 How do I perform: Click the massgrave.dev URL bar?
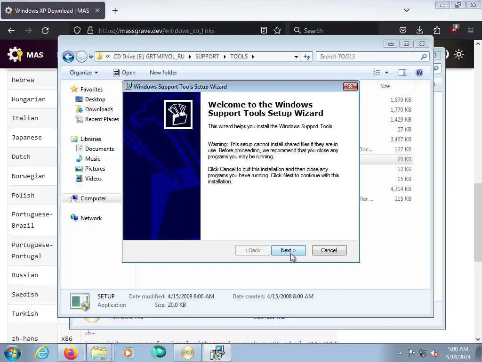pyautogui.click(x=177, y=31)
